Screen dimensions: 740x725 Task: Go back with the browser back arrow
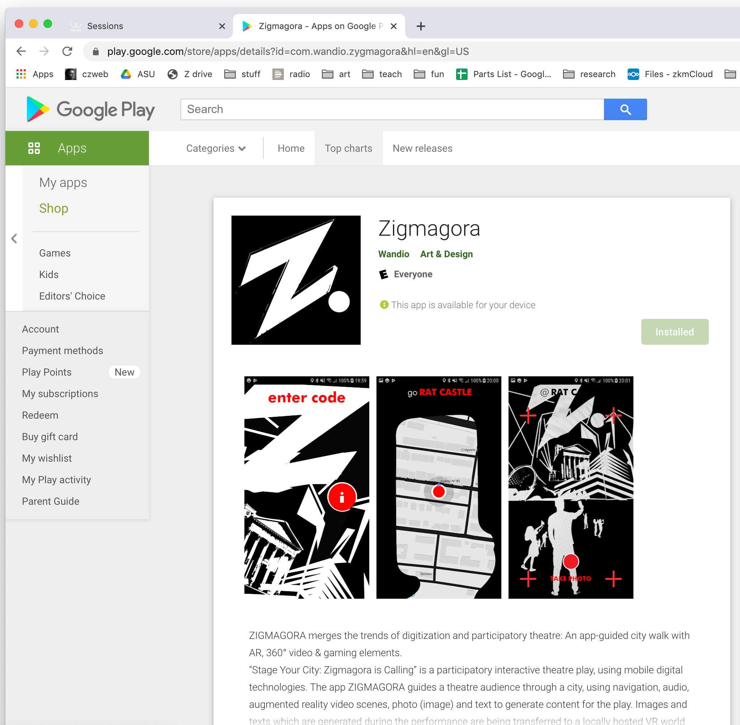coord(21,51)
